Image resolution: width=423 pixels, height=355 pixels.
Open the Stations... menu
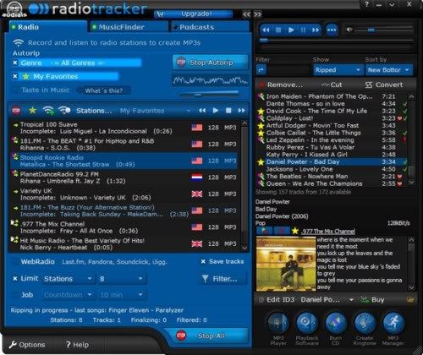pyautogui.click(x=94, y=111)
